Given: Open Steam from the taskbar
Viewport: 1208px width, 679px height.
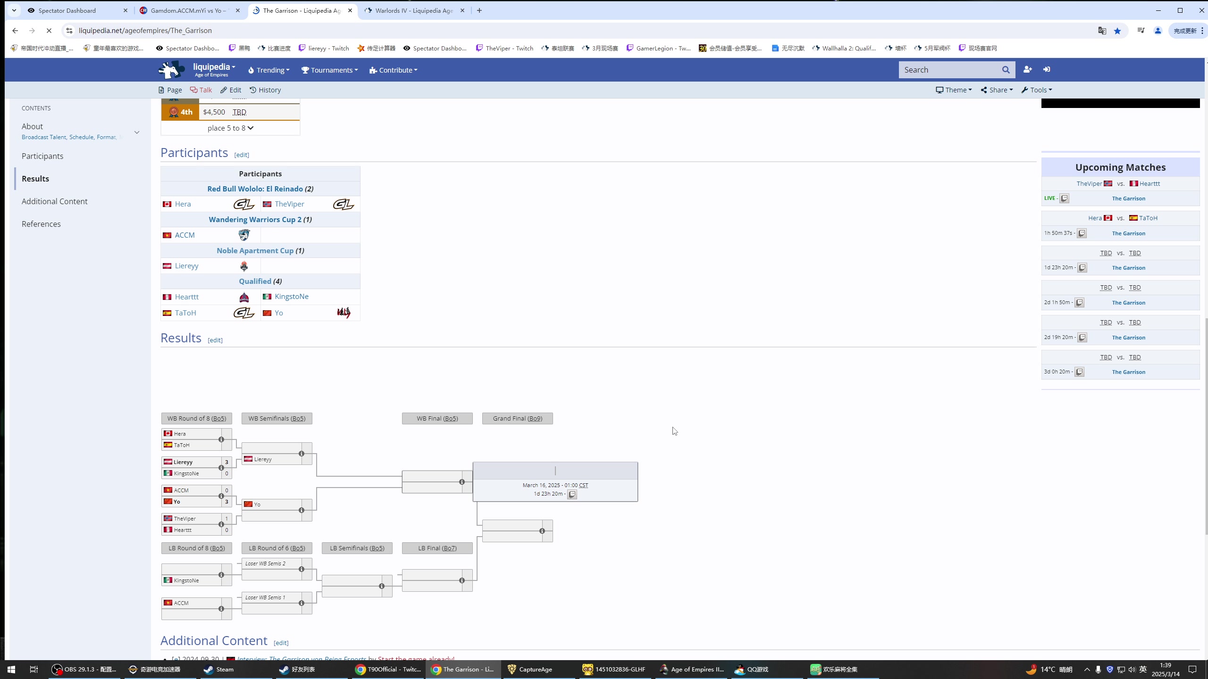Looking at the screenshot, I should click(x=218, y=669).
